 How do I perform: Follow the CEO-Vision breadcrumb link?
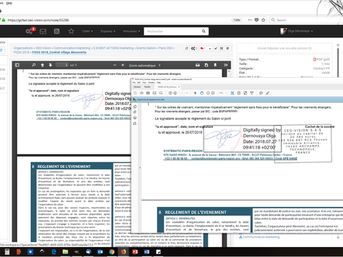[x=43, y=48]
